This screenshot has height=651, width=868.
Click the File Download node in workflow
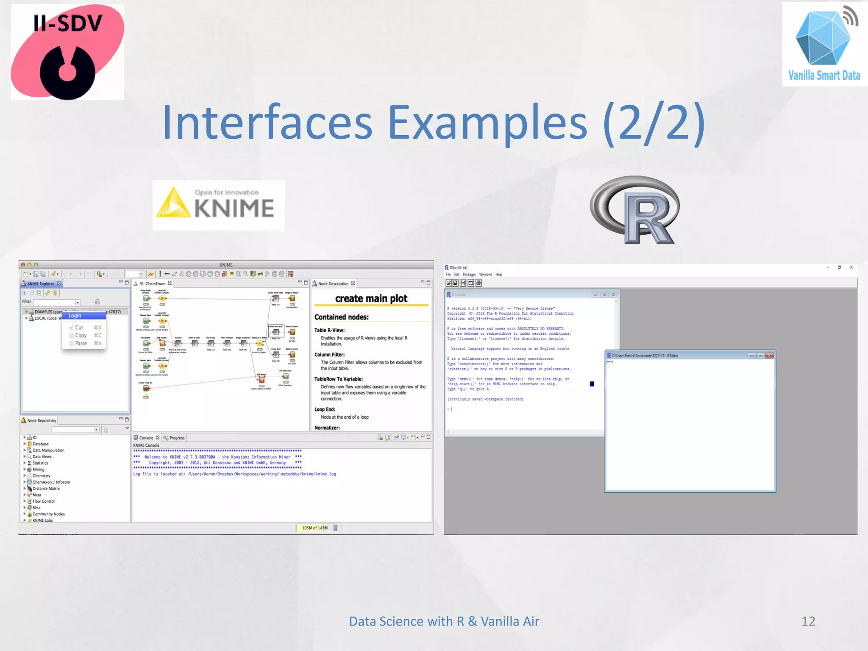tap(285, 376)
